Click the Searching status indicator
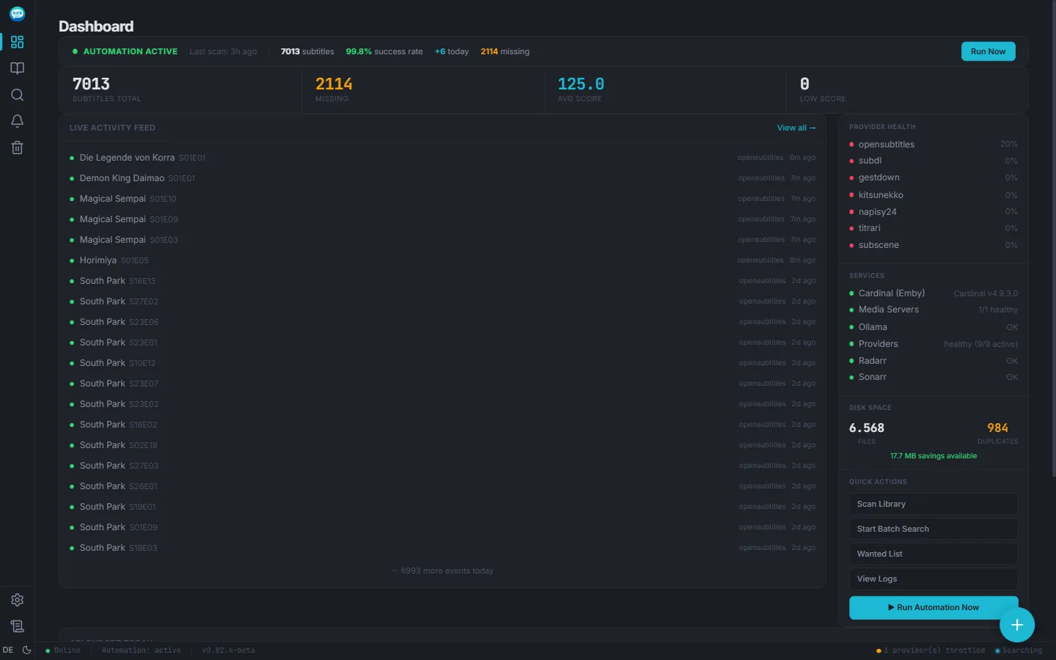The height and width of the screenshot is (660, 1056). (x=1019, y=650)
